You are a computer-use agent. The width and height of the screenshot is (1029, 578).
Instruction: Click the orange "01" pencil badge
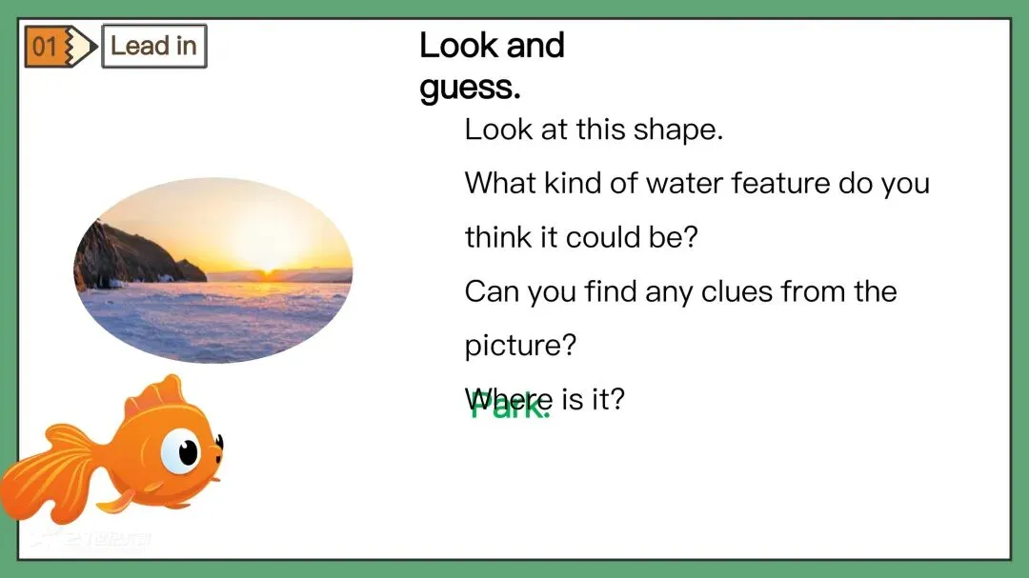[50, 46]
